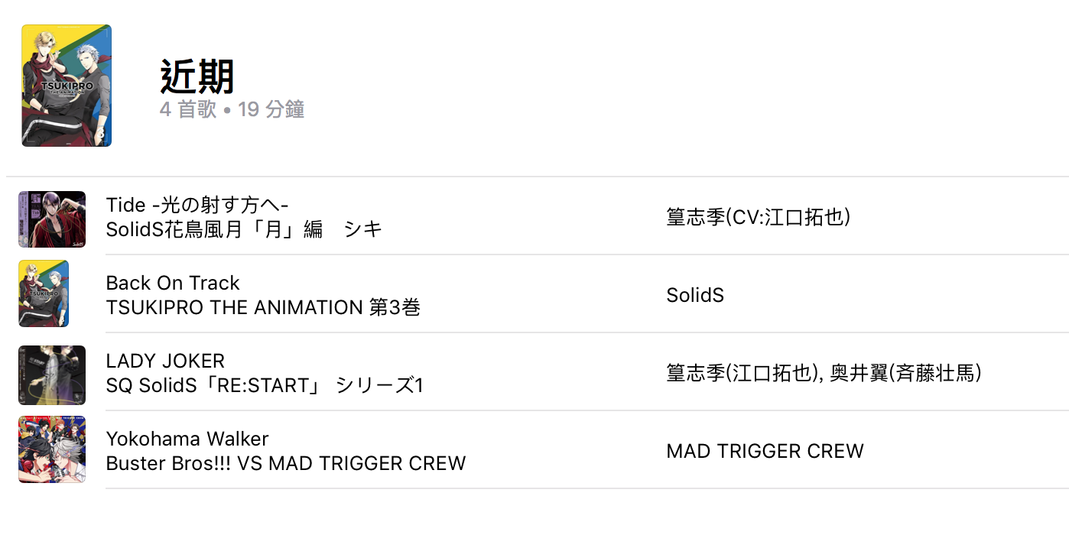Open album Buster Bros!!! VS MAD TRIGGER CREW
Viewport: 1069px width, 535px height.
click(x=286, y=463)
